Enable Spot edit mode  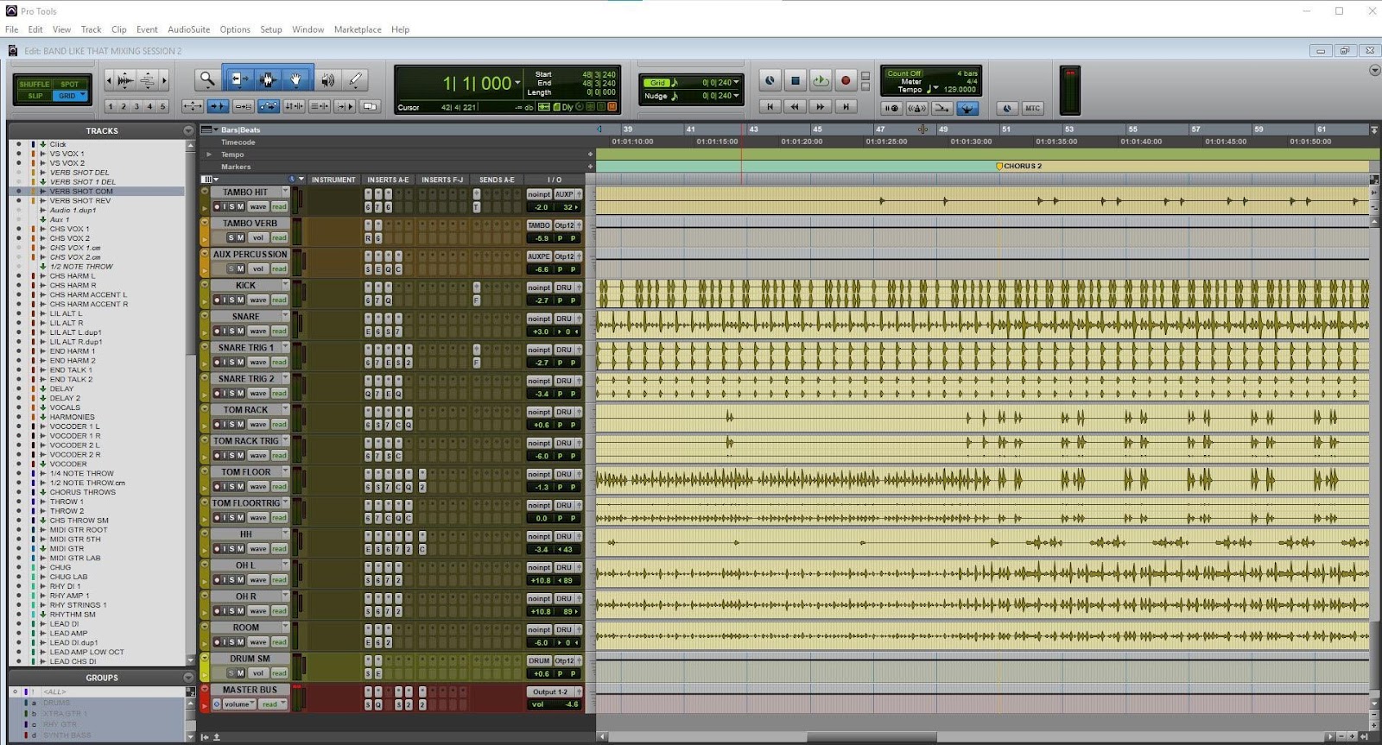click(x=70, y=85)
